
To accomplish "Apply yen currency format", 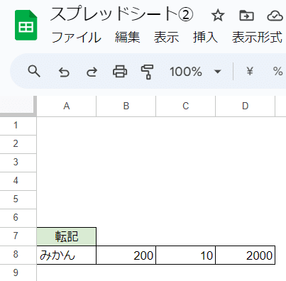I will coord(250,71).
